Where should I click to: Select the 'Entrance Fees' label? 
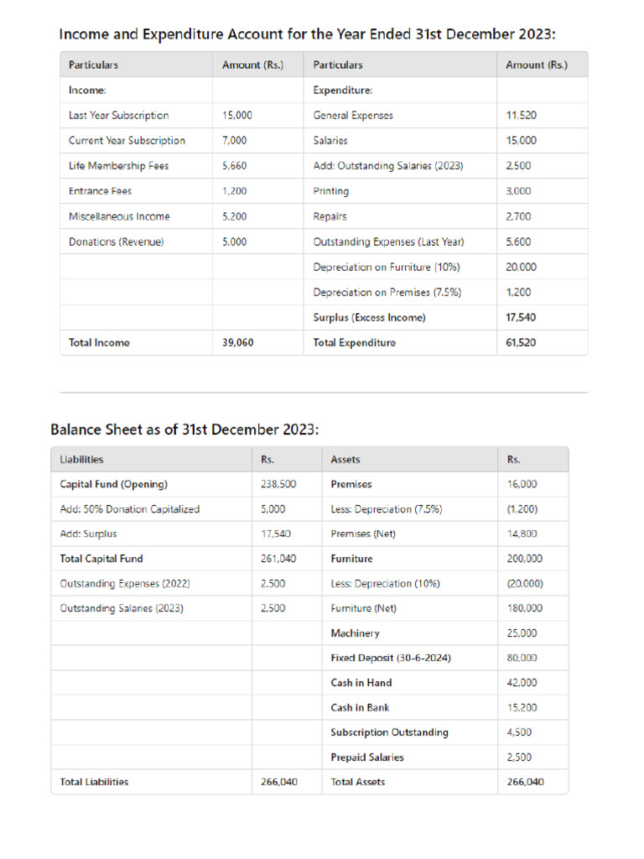coord(101,190)
